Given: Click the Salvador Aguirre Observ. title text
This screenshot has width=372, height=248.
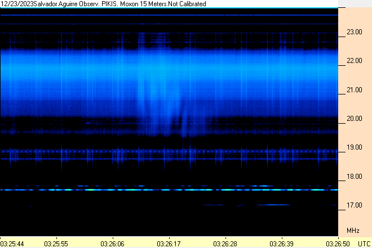Looking at the screenshot, I should [67, 4].
